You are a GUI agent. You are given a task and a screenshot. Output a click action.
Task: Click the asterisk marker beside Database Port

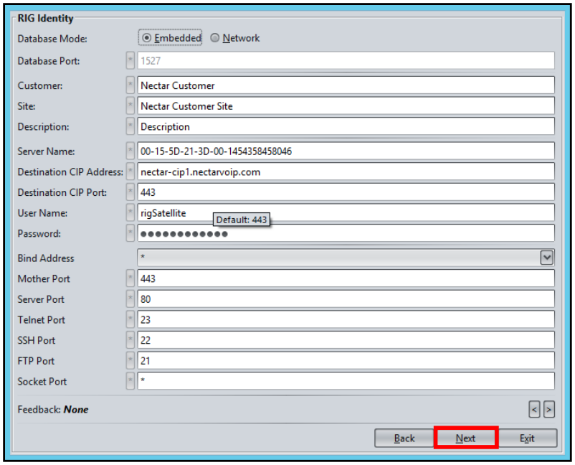130,60
